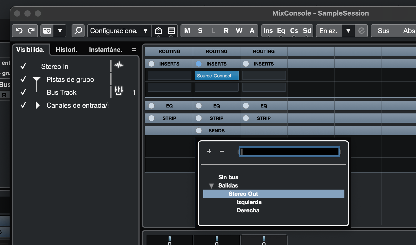416x245 pixels.
Task: Click the Bus Track mixer fader icon
Action: coord(119,90)
